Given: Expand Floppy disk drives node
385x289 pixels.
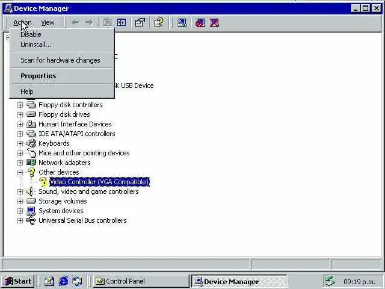Looking at the screenshot, I should pyautogui.click(x=20, y=114).
